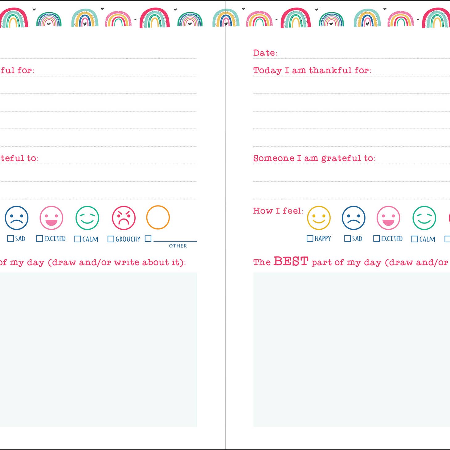Viewport: 450px width, 450px height.
Task: Click the yellow happy face on right page
Action: [319, 218]
